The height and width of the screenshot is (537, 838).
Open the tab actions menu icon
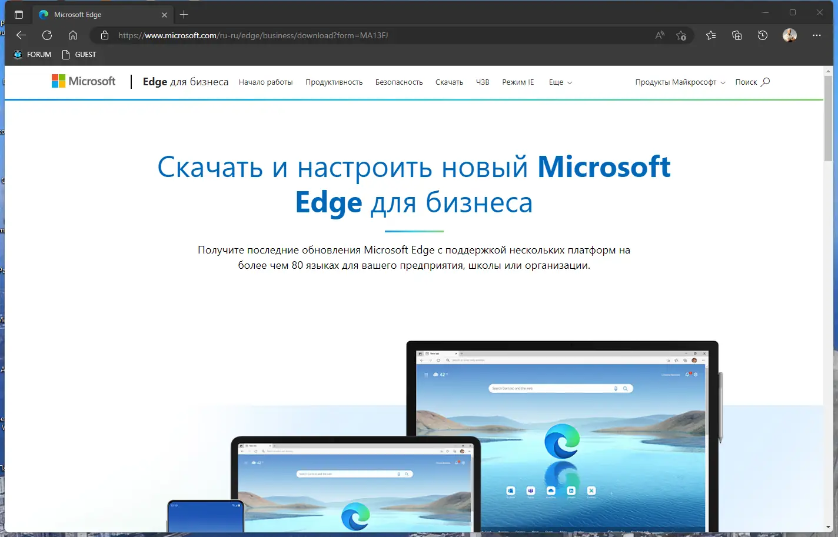(19, 15)
